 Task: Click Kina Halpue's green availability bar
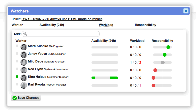[x=105, y=78]
